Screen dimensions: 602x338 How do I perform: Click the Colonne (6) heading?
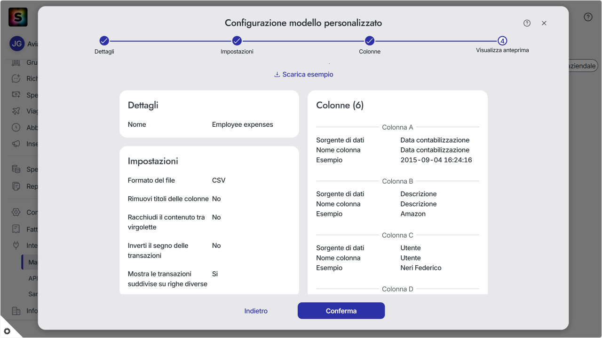pos(340,105)
